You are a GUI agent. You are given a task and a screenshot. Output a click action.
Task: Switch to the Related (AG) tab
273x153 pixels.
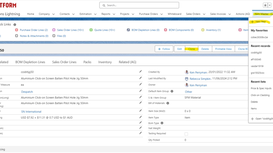click(x=128, y=62)
